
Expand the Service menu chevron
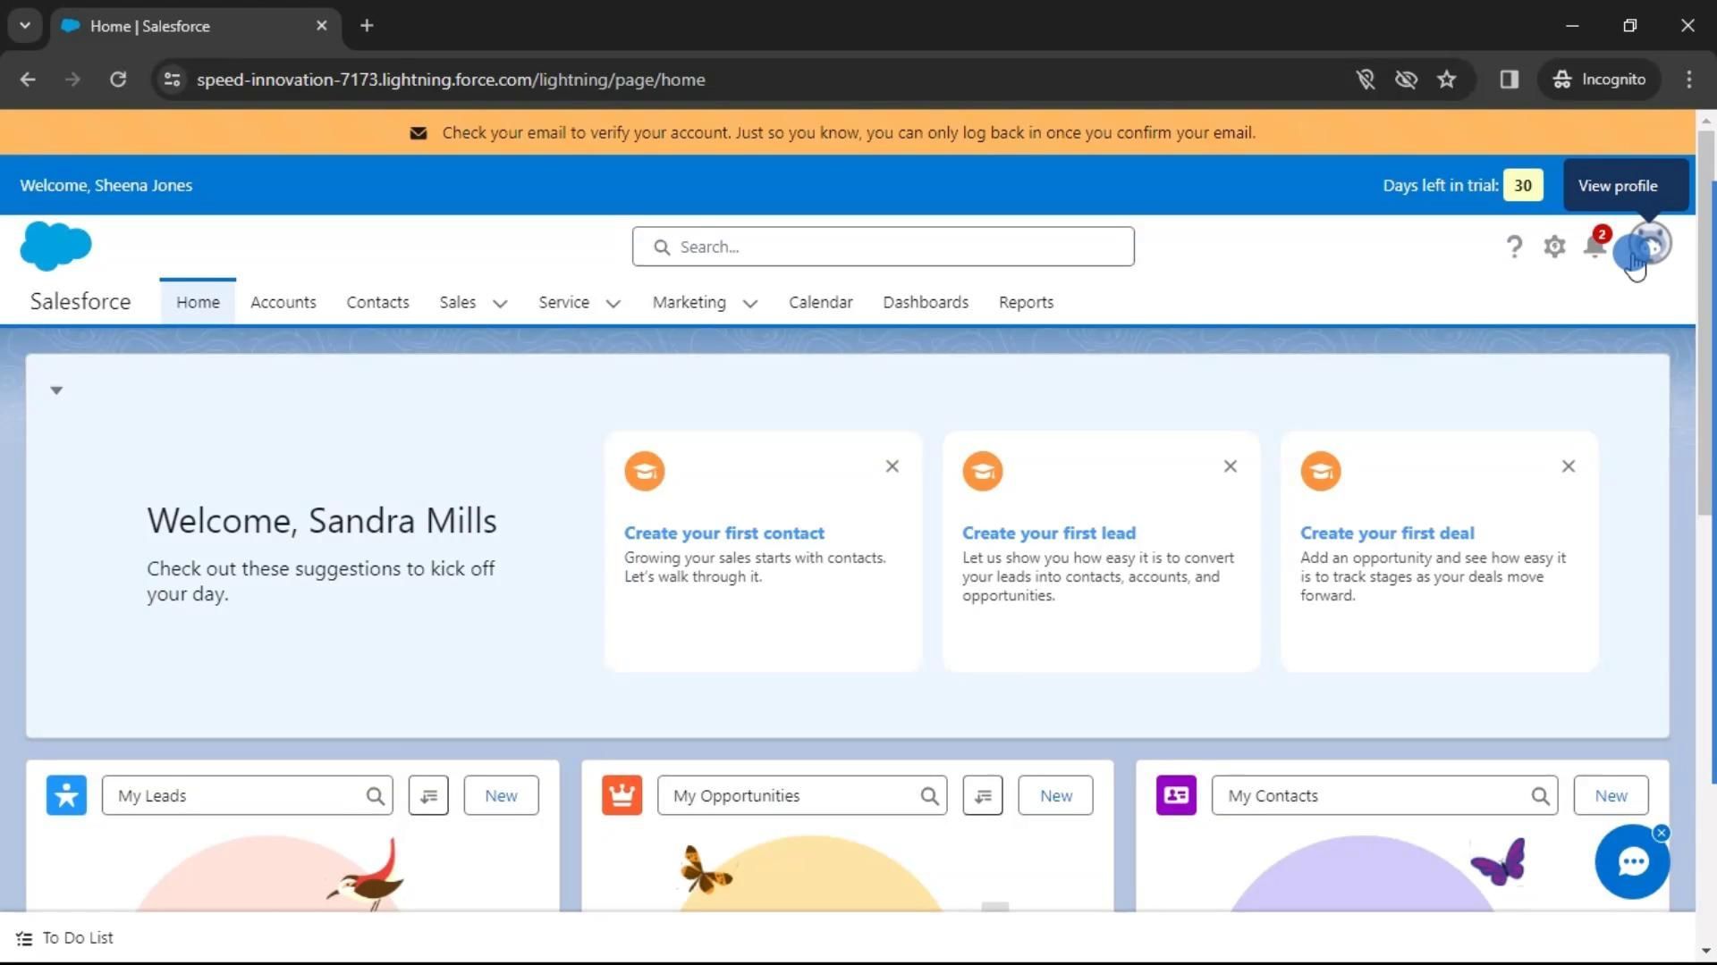pyautogui.click(x=613, y=304)
